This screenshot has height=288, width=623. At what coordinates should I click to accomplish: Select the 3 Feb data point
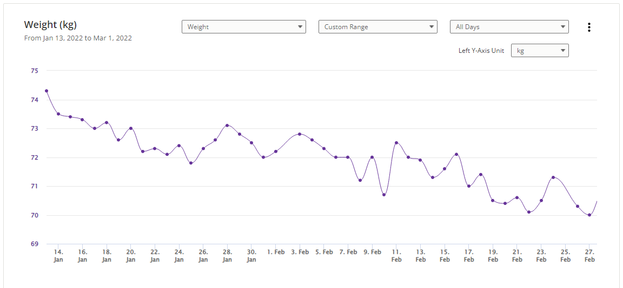point(300,134)
